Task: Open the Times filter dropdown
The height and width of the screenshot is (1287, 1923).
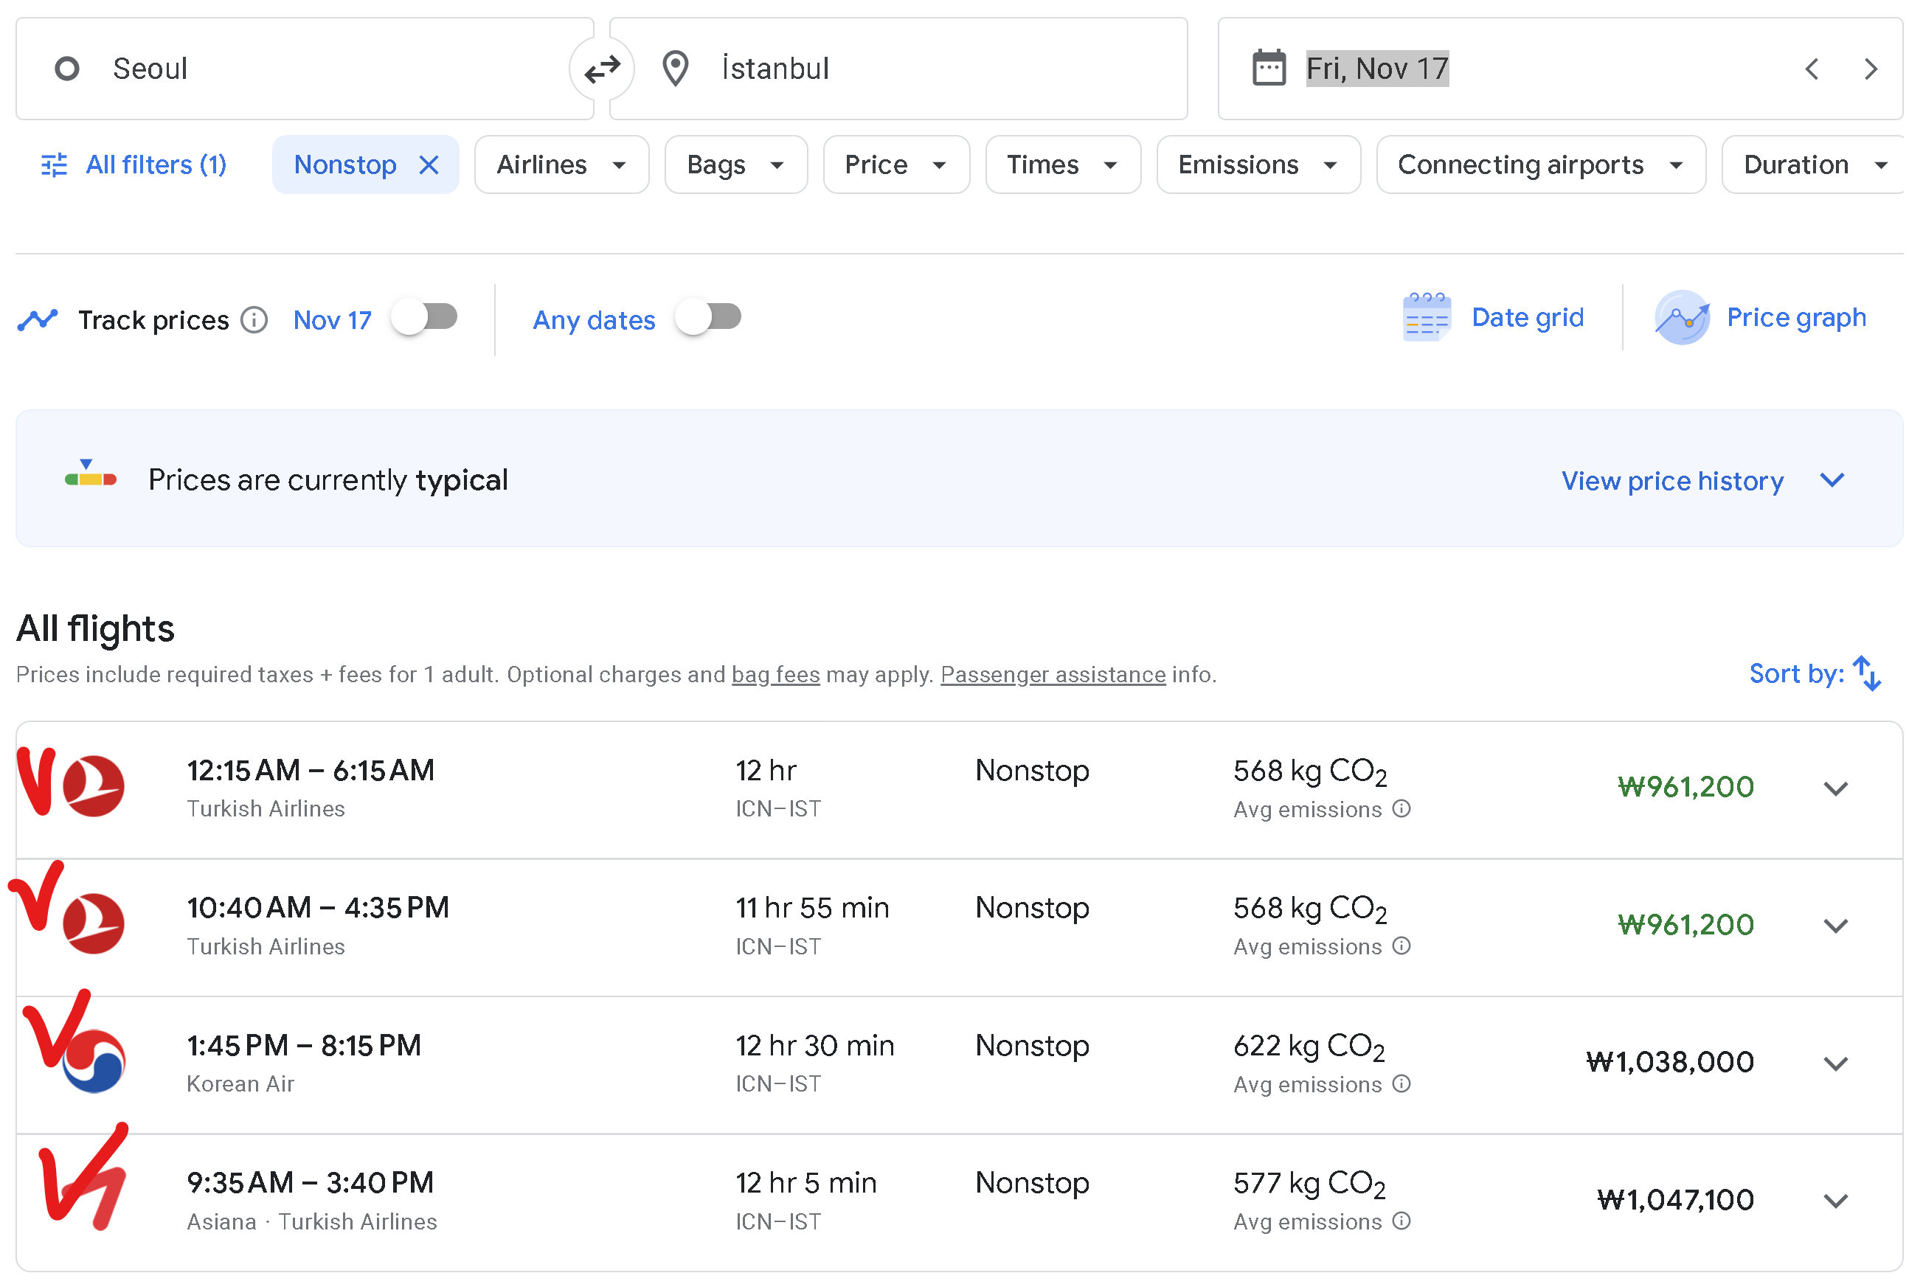Action: click(1062, 165)
